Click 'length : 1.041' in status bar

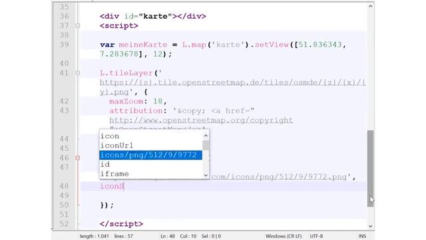tap(95, 236)
